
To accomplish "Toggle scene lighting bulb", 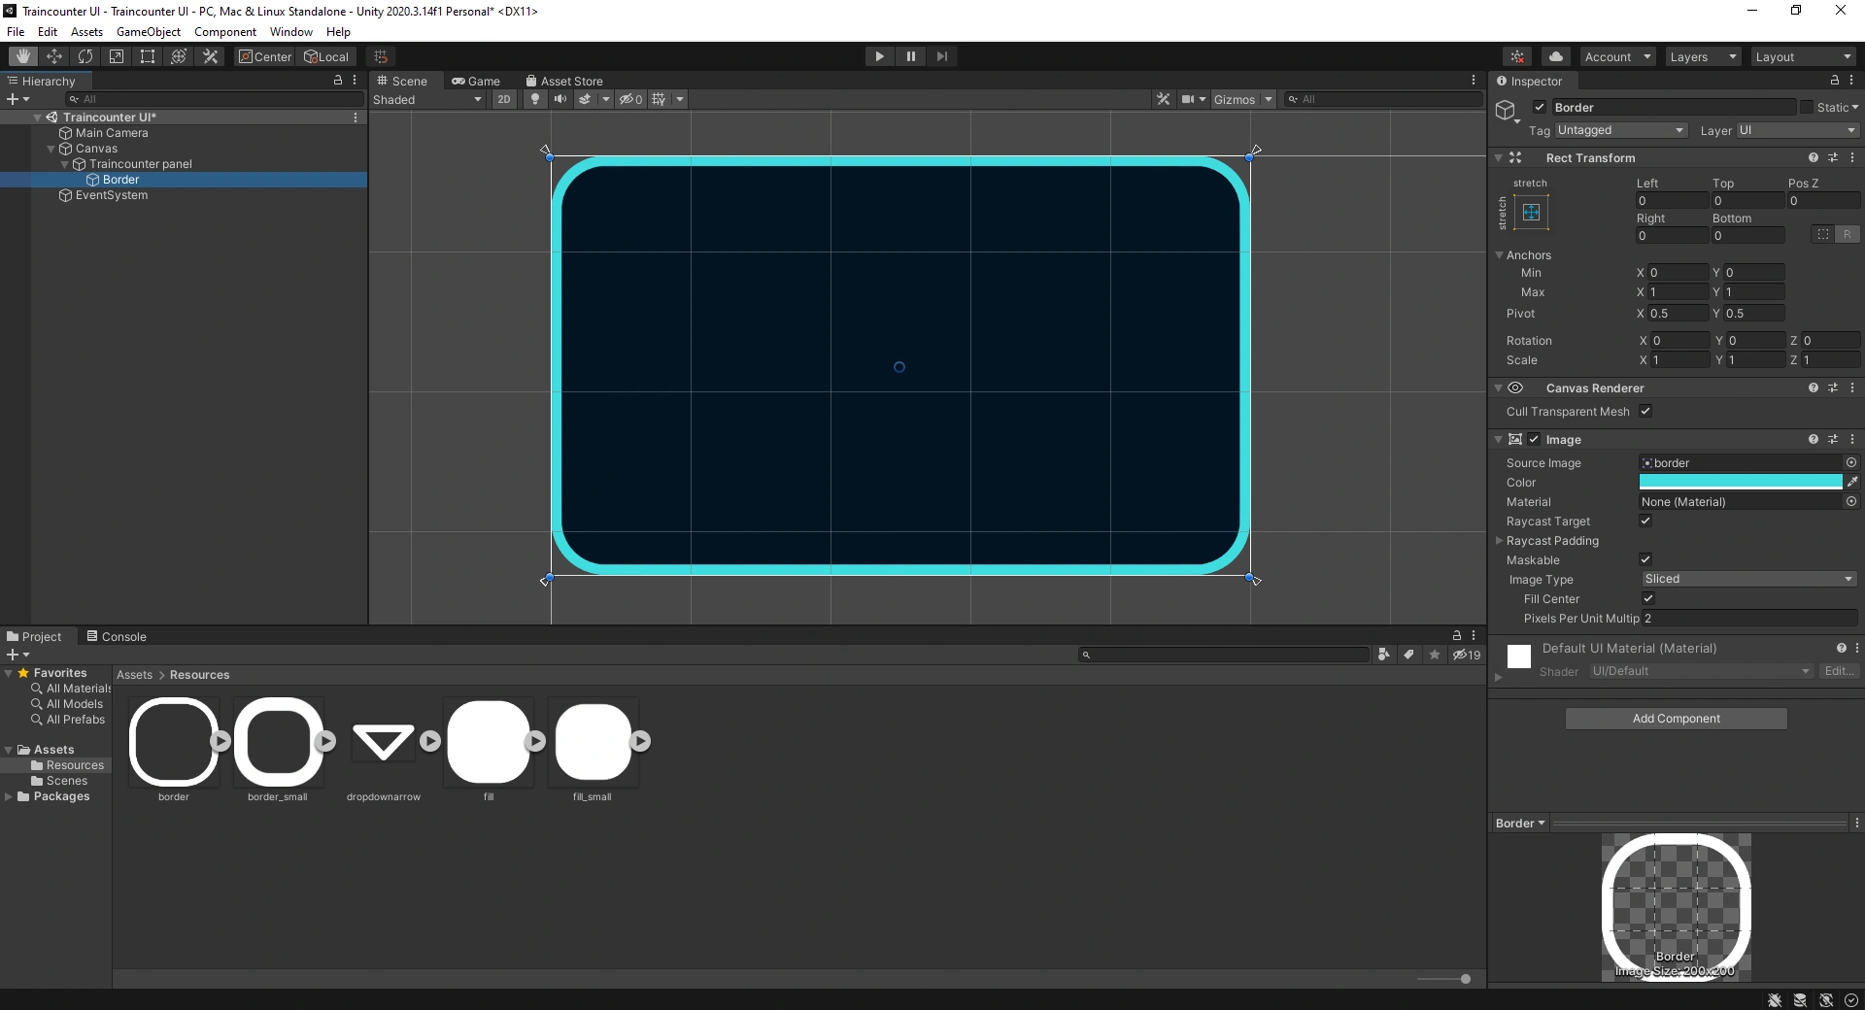I will pyautogui.click(x=534, y=99).
